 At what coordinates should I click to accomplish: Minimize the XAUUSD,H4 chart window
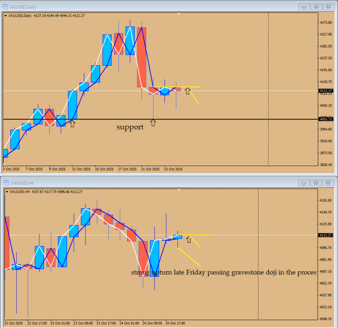[x=303, y=183]
